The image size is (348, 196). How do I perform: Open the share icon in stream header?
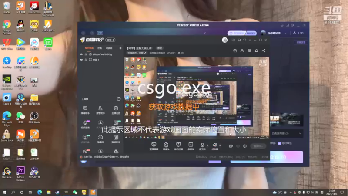coord(264,51)
